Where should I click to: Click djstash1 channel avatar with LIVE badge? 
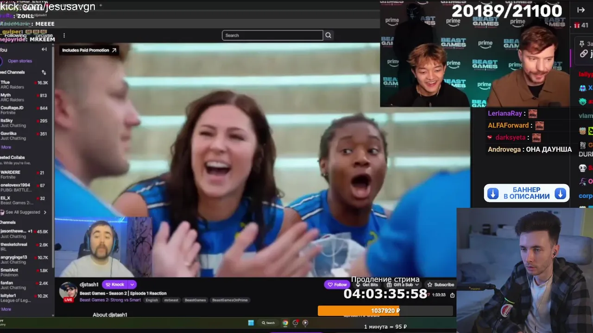(68, 291)
